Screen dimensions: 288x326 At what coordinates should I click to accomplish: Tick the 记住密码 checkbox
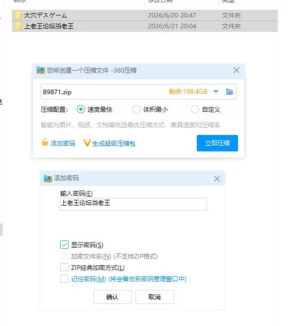[x=64, y=279]
